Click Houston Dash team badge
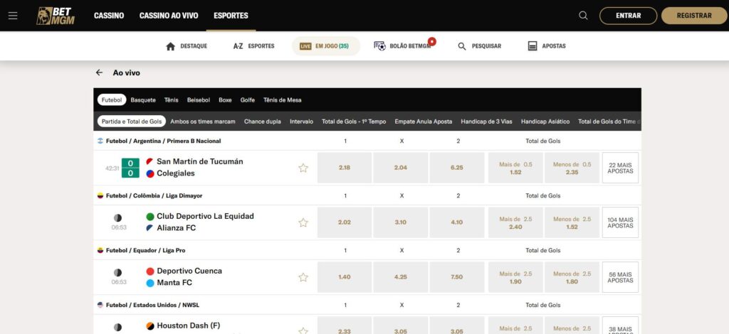This screenshot has width=729, height=334. click(150, 326)
